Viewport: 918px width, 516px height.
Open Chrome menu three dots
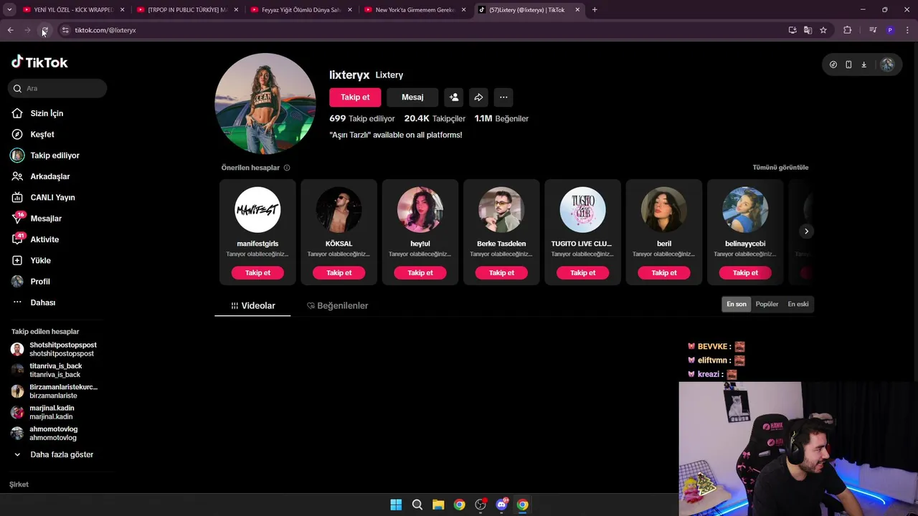click(x=908, y=30)
